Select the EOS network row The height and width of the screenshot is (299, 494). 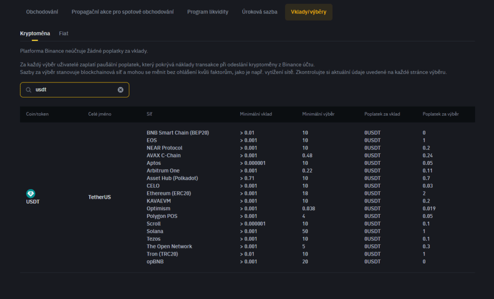tap(151, 140)
